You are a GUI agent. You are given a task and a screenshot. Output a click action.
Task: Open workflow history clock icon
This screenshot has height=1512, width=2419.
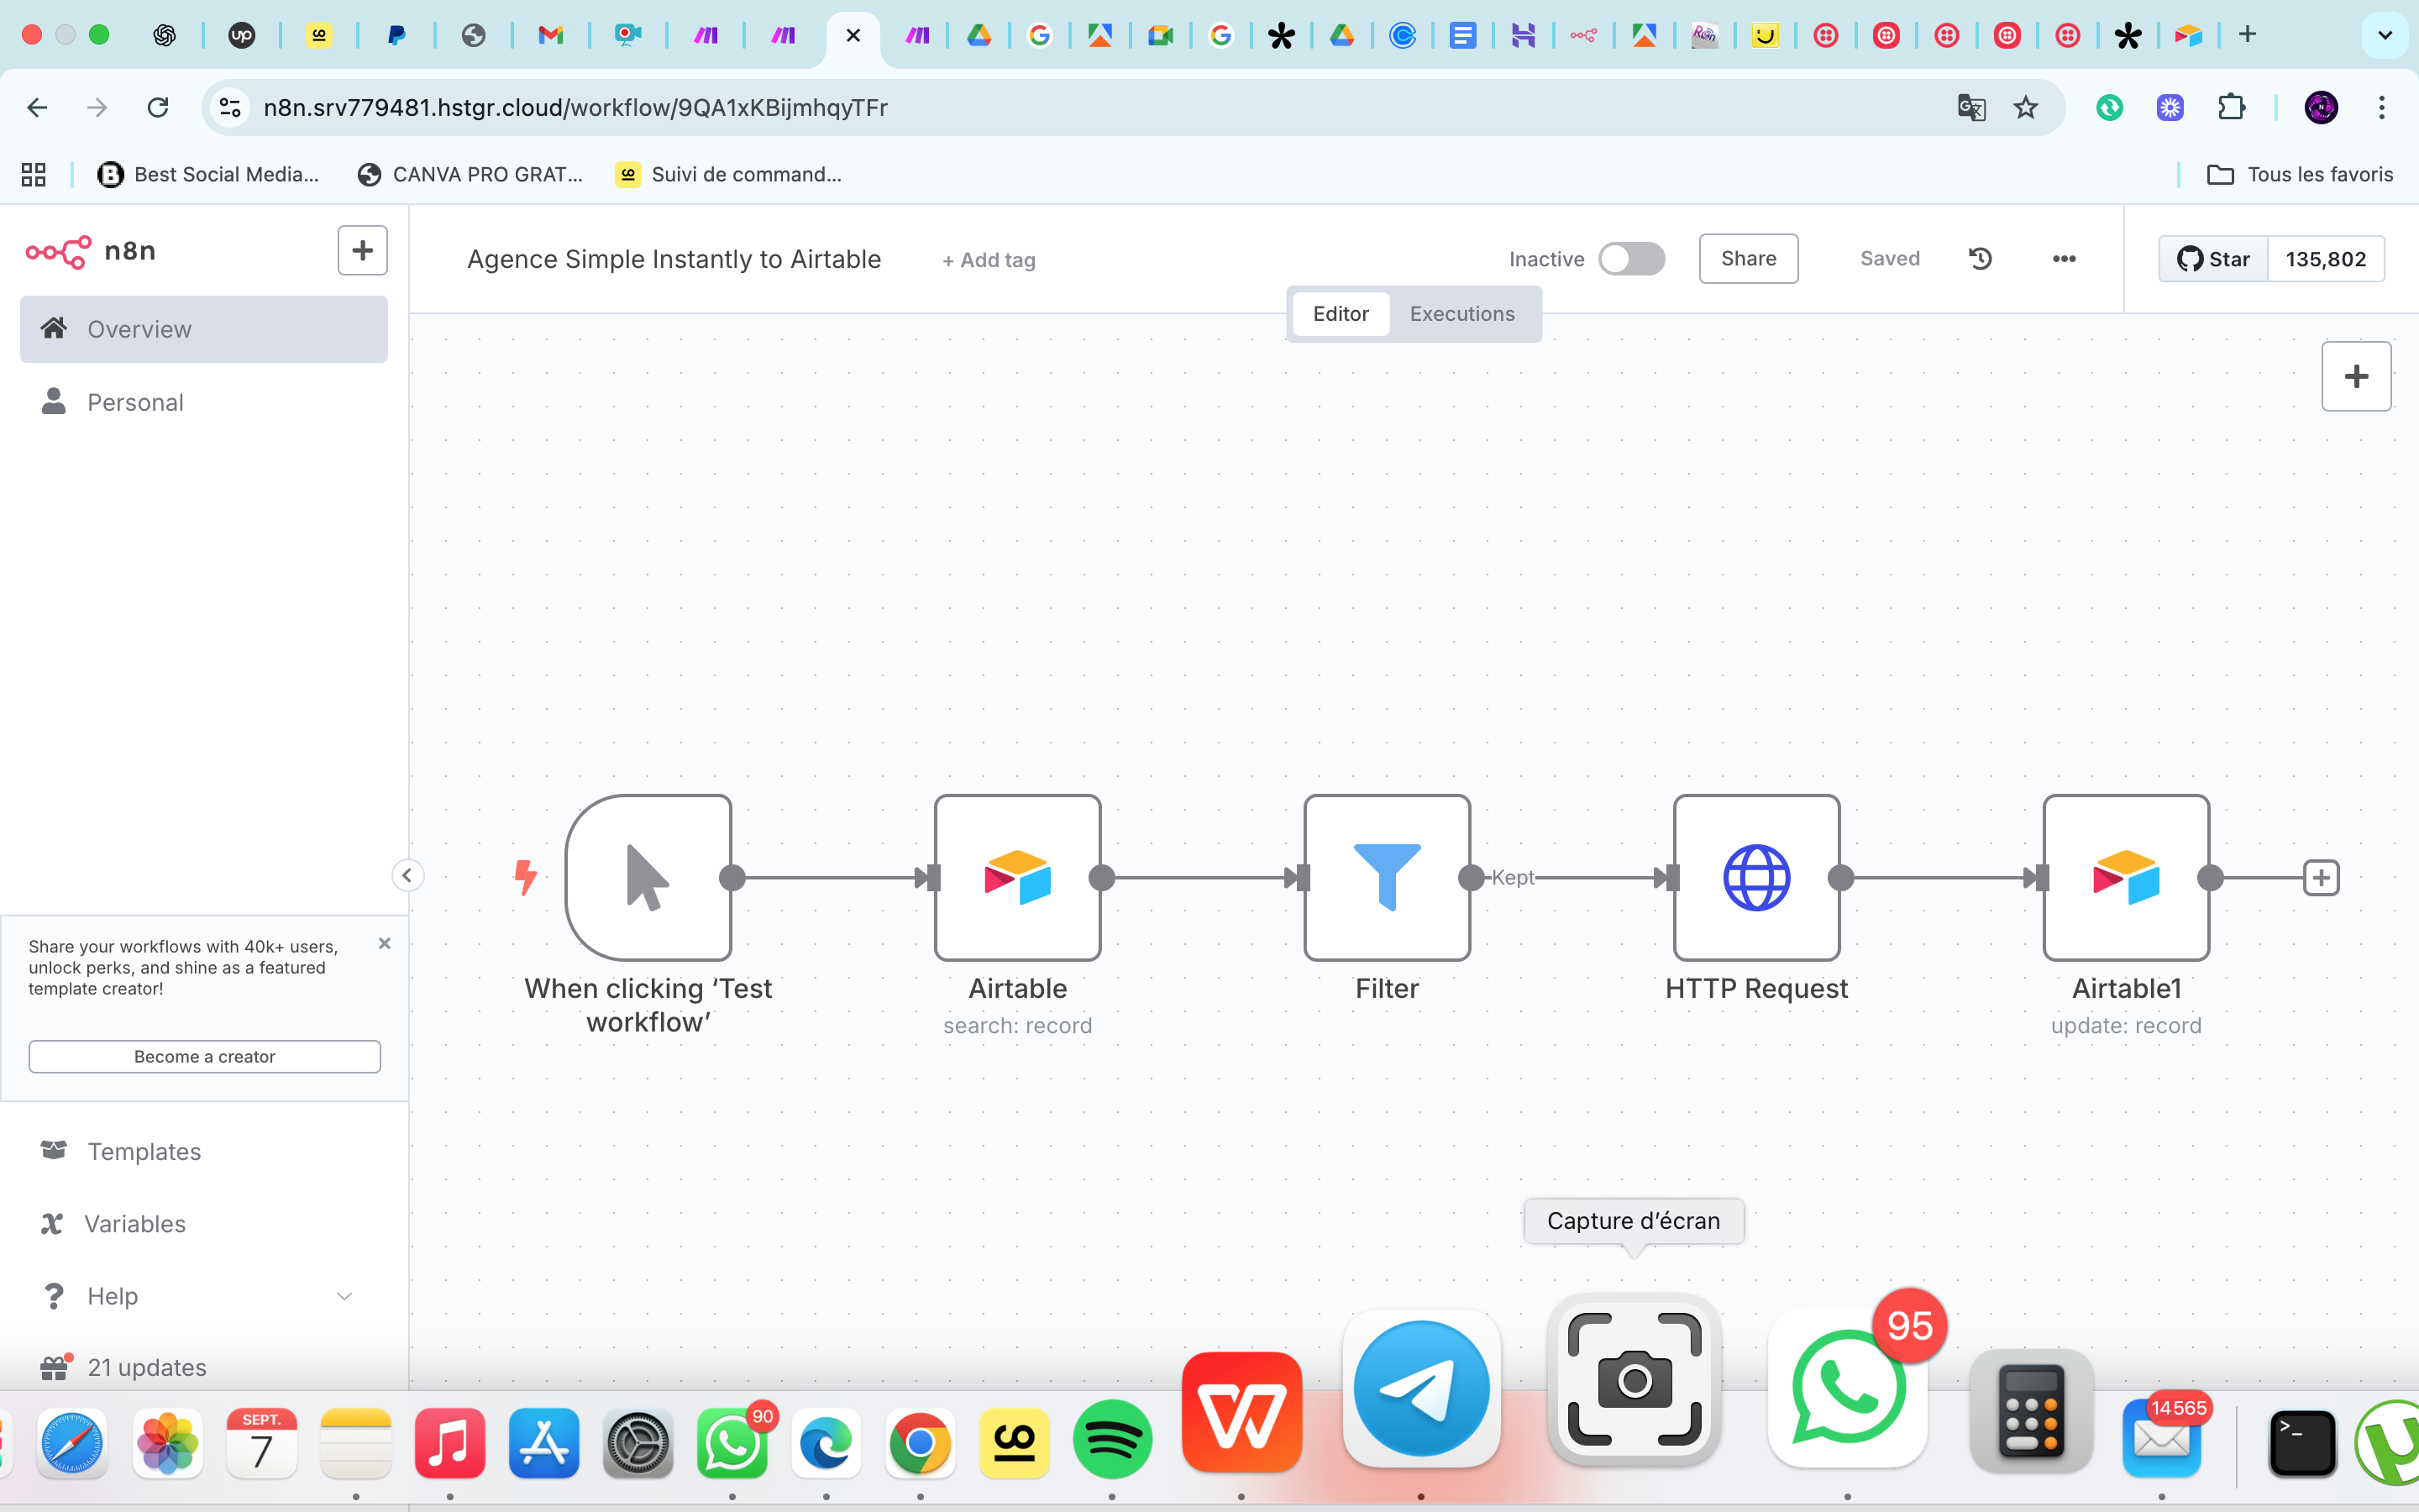1981,259
